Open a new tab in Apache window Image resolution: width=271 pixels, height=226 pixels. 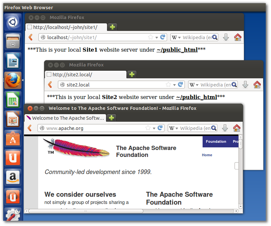click(x=111, y=118)
